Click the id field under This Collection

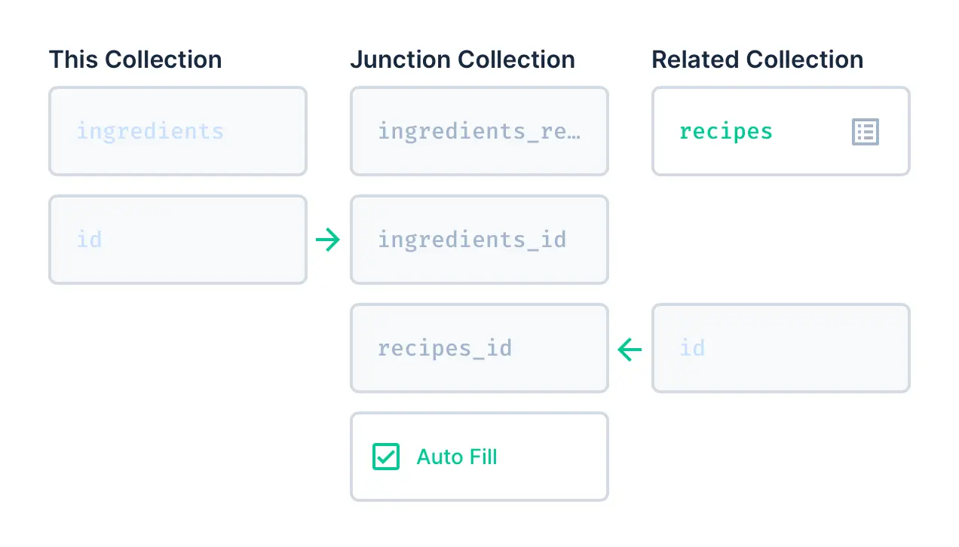coord(178,240)
